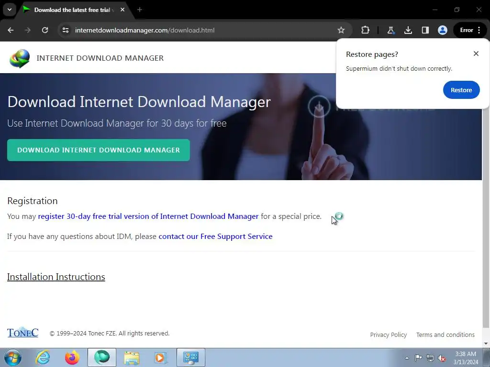Image resolution: width=490 pixels, height=367 pixels.
Task: Click muted volume tray icon
Action: [442, 358]
